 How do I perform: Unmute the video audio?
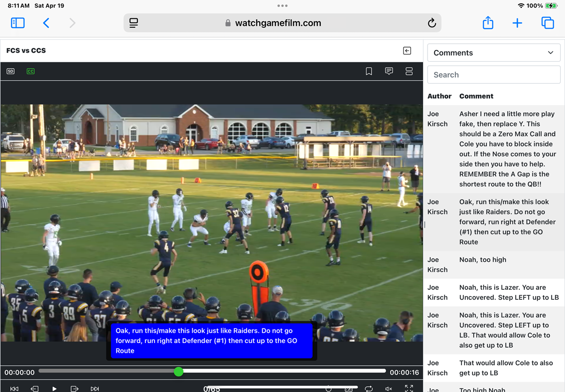coord(388,389)
